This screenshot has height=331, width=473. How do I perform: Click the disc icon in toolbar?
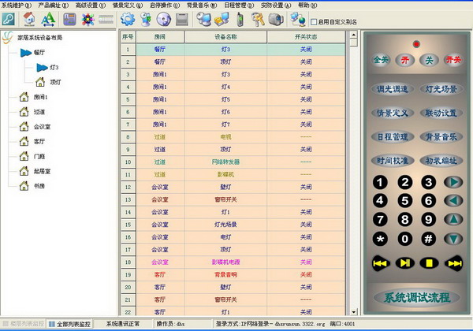(164, 20)
